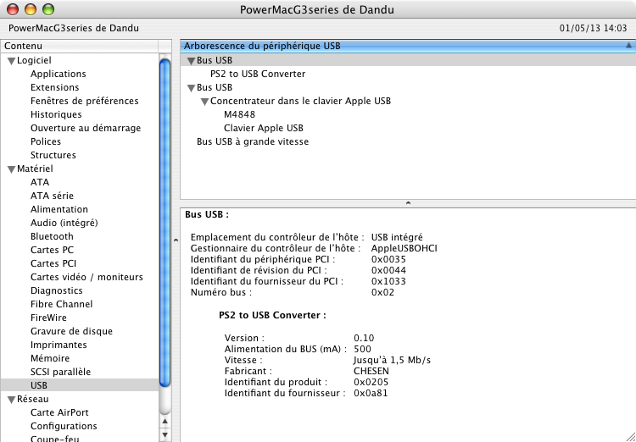Select Bus USB à grande vitesse
This screenshot has width=636, height=442.
pos(252,141)
